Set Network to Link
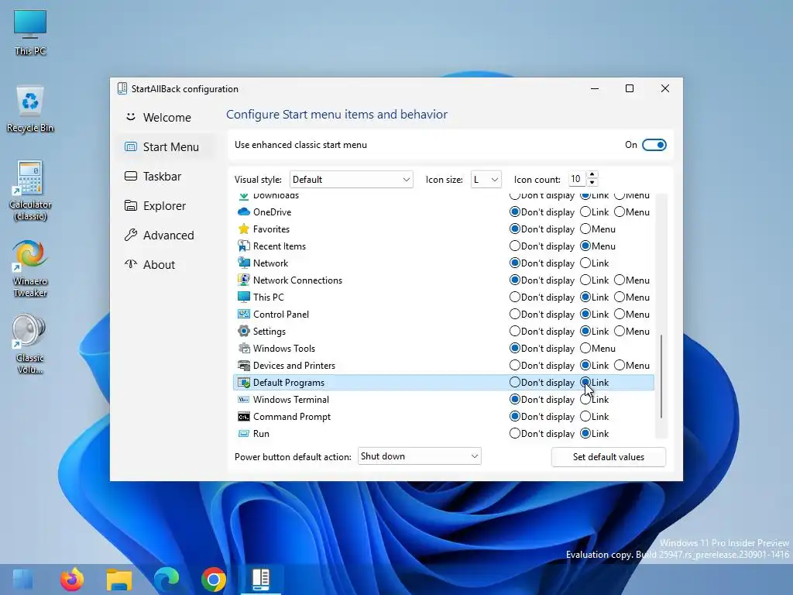Viewport: 793px width, 595px height. point(585,263)
